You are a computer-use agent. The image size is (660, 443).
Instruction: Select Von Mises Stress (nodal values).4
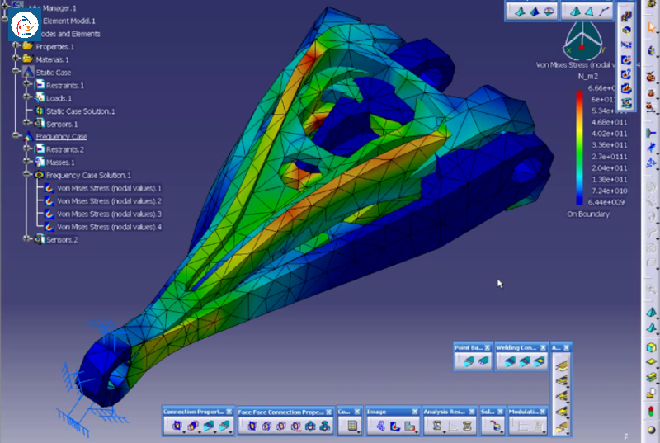click(x=110, y=227)
